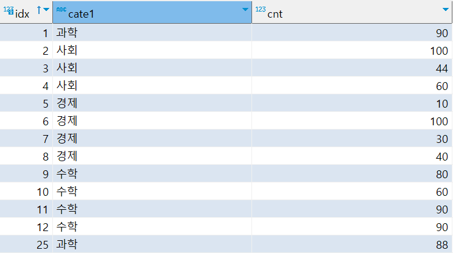The width and height of the screenshot is (453, 253).
Task: Select cnt cell 100 in row idx 6
Action: pos(352,120)
